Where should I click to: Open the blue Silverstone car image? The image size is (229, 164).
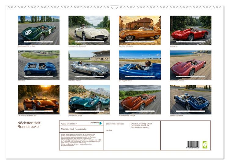(39, 65)
